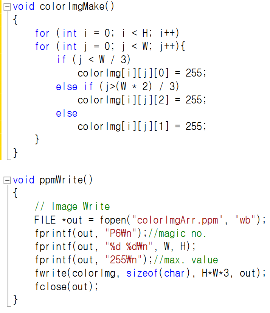270x313 pixels.
Task: Collapse the colorImgMake function block
Action: click(x=7, y=7)
